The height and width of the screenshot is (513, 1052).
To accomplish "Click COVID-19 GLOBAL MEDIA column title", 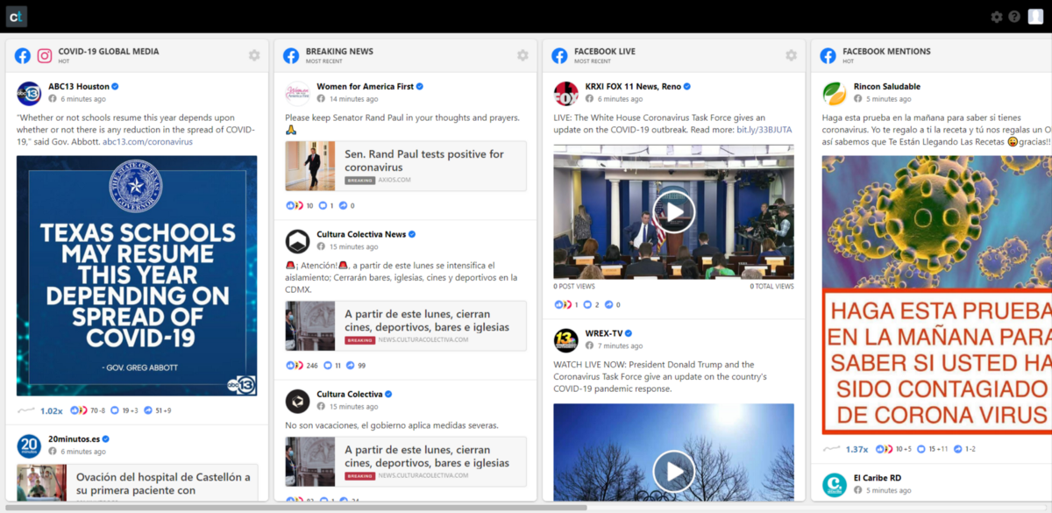I will pos(109,52).
